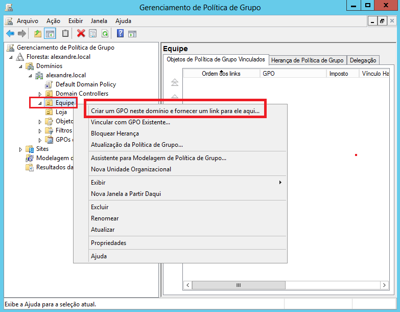Switch to the Delegação tab
The width and height of the screenshot is (400, 312).
point(363,60)
